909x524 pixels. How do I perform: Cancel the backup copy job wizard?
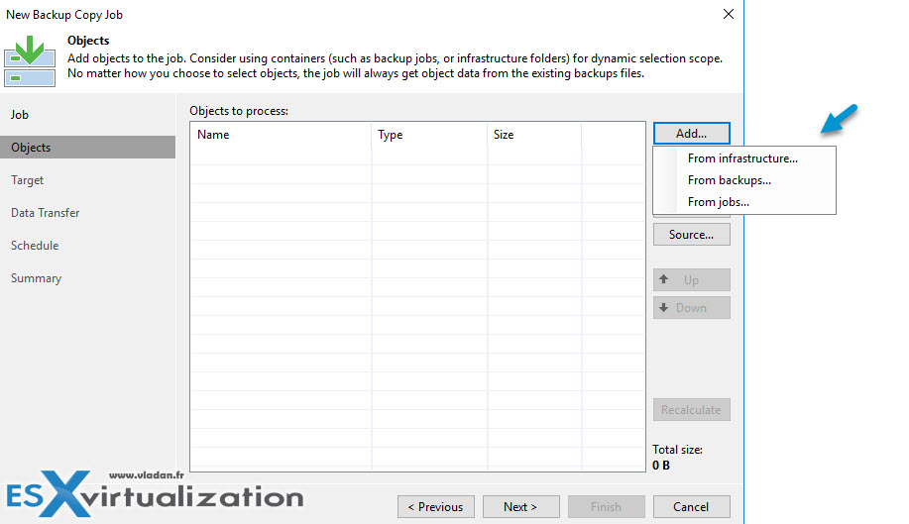[x=691, y=507]
